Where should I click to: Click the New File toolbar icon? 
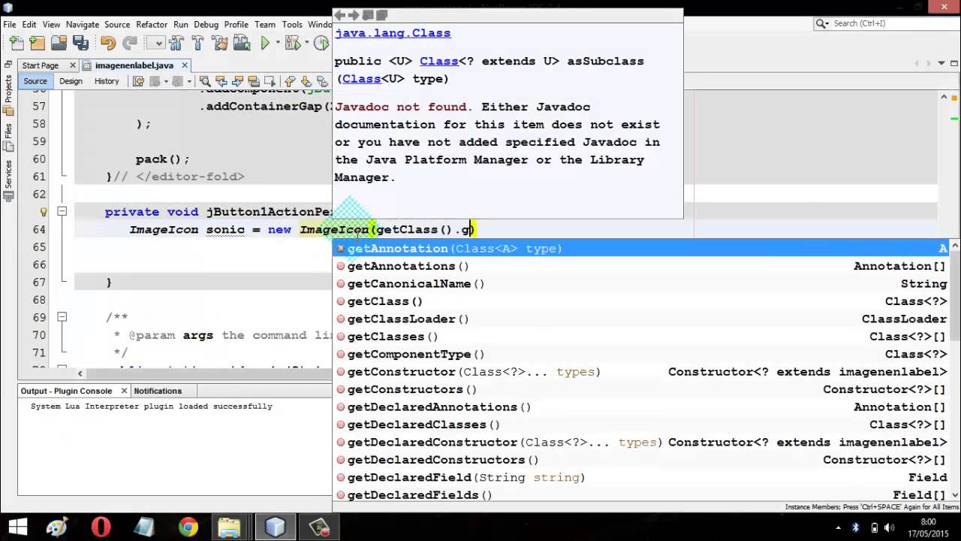coord(16,44)
